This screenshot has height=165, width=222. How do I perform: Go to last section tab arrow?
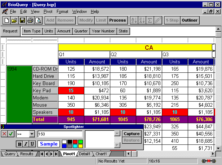[56, 154]
